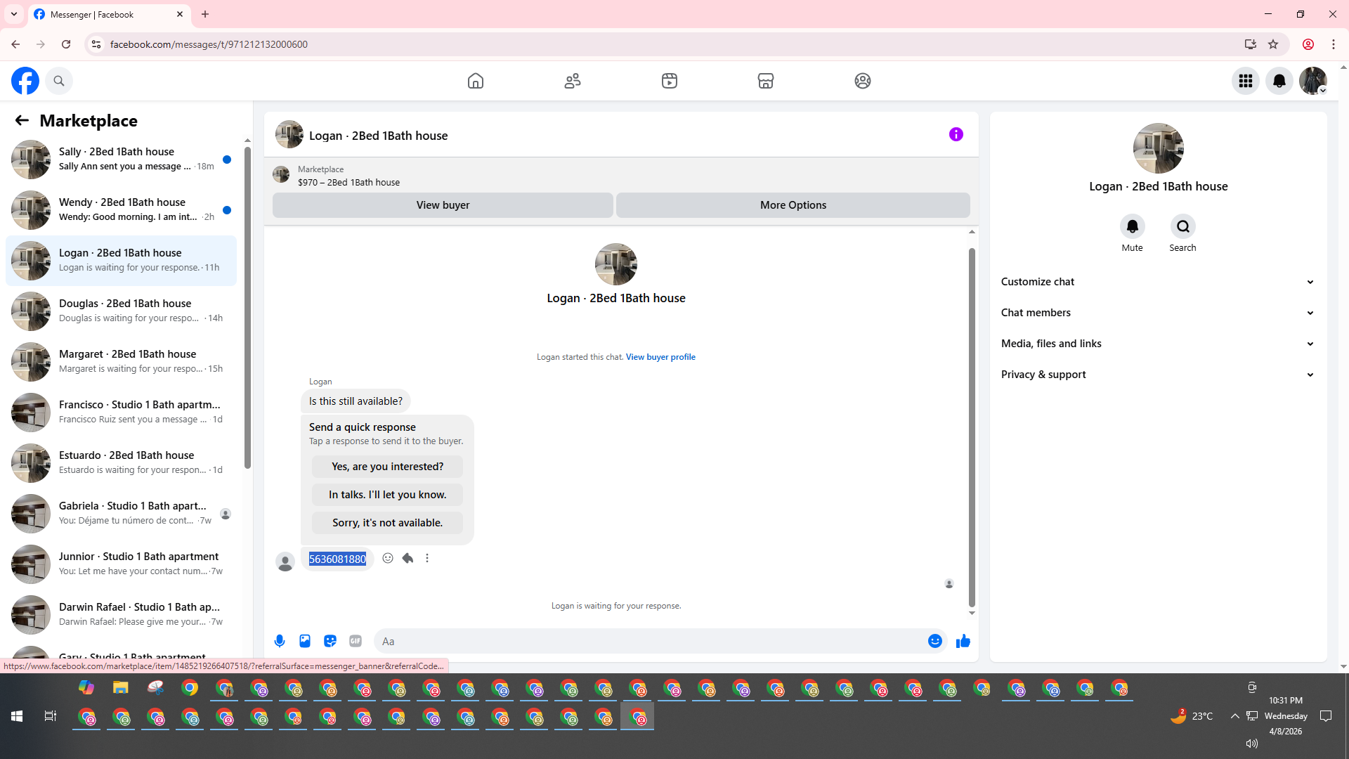1349x759 pixels.
Task: Open the Marketplace tab in top navigation
Action: point(766,81)
